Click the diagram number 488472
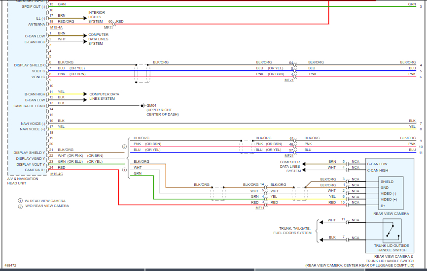Screen dimensions: 427x271 pyautogui.click(x=10, y=265)
